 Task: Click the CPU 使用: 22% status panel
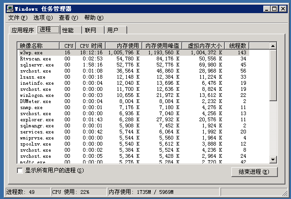coord(79,192)
